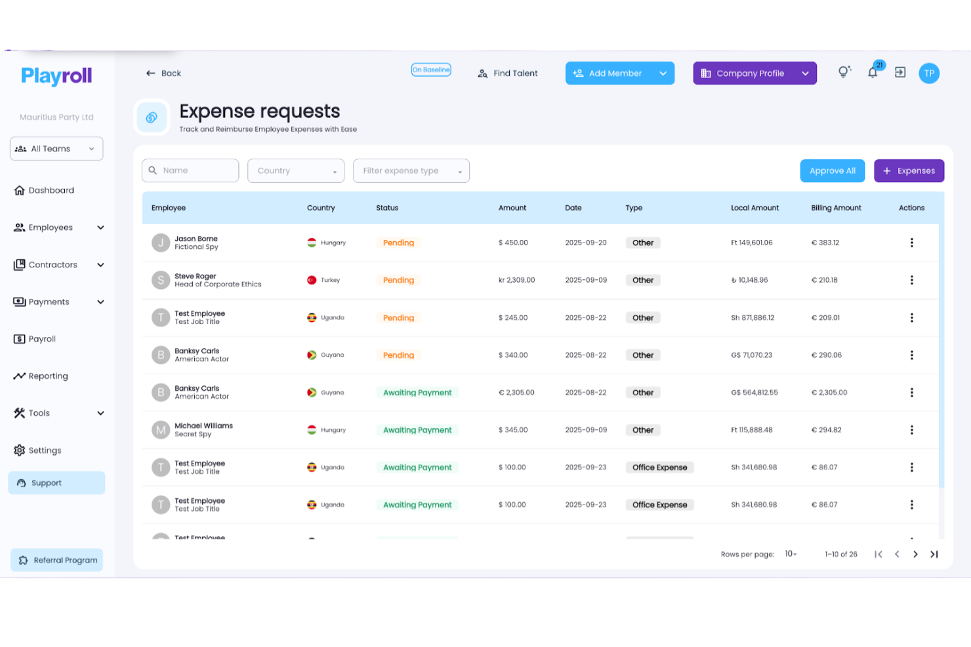
Task: Open the actions menu for Michael Williams
Action: click(x=912, y=429)
